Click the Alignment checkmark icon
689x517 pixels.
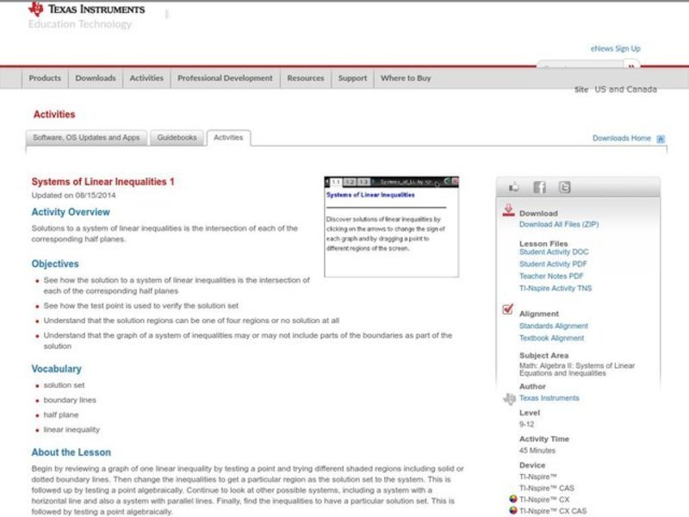point(508,312)
